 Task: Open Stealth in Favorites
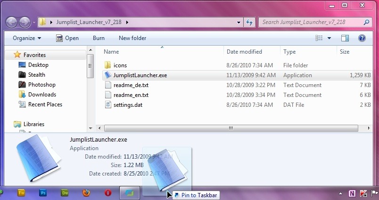(x=36, y=75)
